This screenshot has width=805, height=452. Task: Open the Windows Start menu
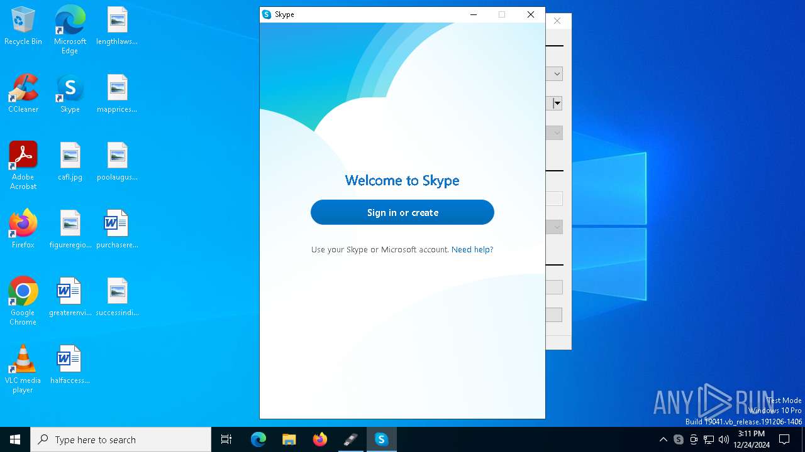15,439
